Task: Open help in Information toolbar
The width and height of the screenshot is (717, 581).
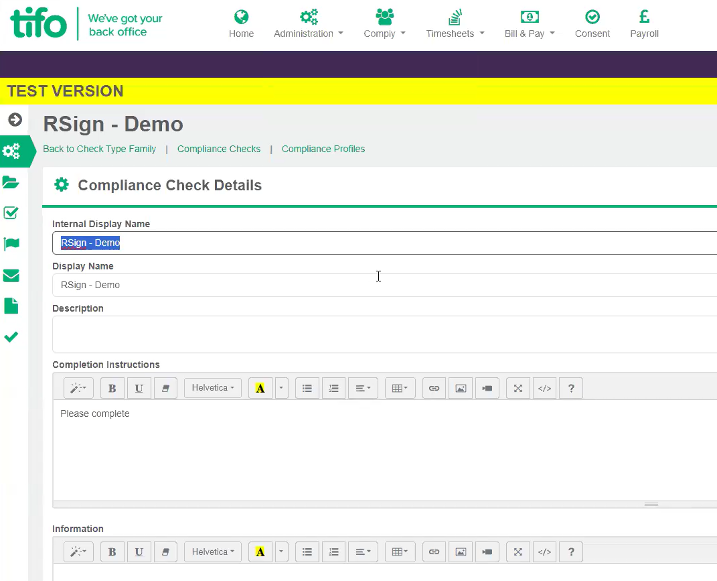Action: [x=571, y=552]
